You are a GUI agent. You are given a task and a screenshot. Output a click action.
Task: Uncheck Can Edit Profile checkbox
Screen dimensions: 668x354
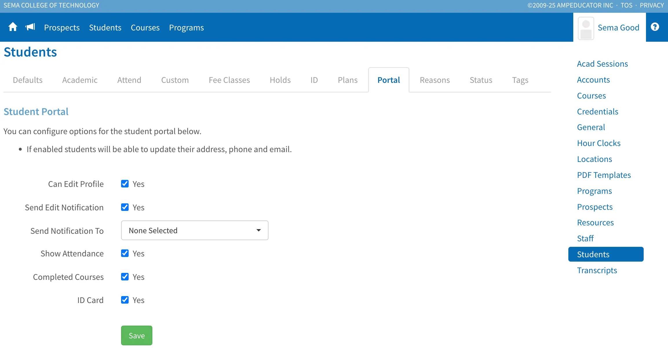[x=125, y=184]
